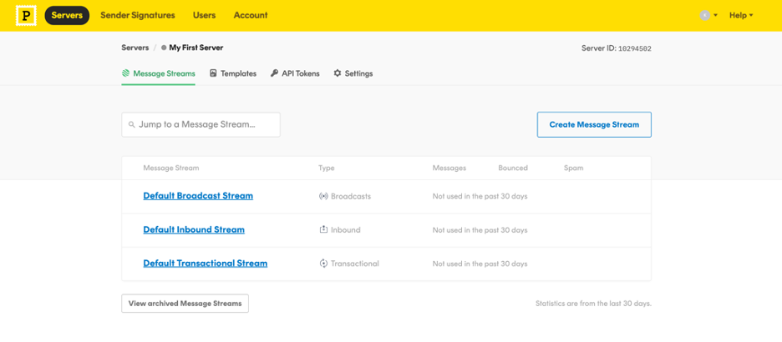
Task: Open the Default Transactional Stream link
Action: pos(205,264)
